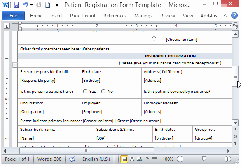The height and width of the screenshot is (166, 241).
Task: Switch to Outline view
Action: pyautogui.click(x=147, y=159)
